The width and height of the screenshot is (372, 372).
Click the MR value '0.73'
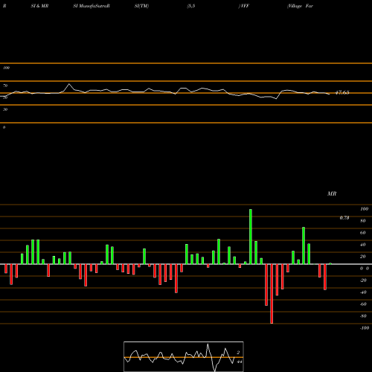(x=344, y=218)
